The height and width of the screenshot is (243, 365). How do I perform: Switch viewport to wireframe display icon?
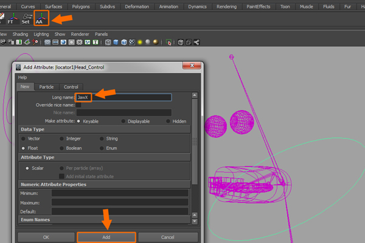click(108, 42)
